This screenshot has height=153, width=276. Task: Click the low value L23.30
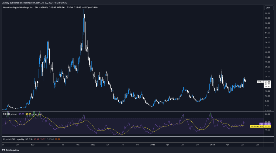click(x=69, y=8)
